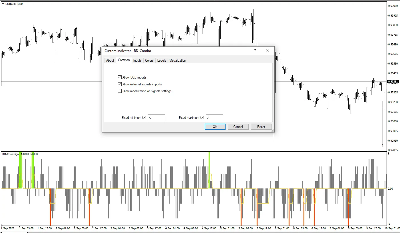Click the resize grip at dialog corner
The width and height of the screenshot is (400, 233).
point(273,131)
